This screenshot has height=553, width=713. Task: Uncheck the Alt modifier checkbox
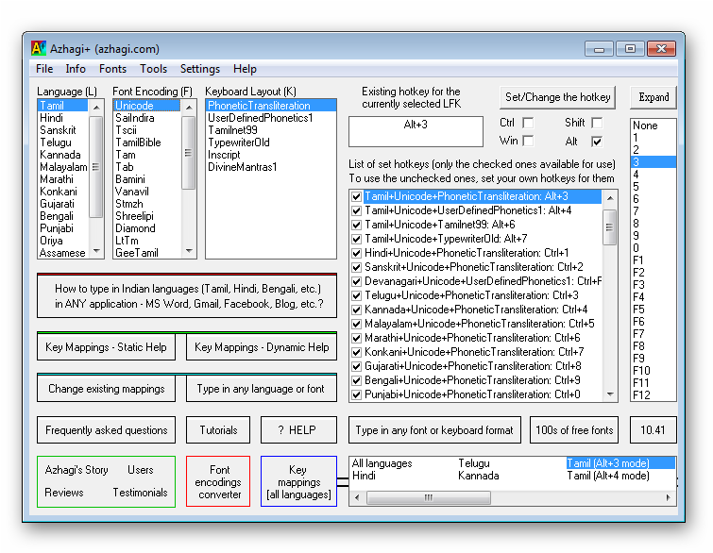pos(597,142)
